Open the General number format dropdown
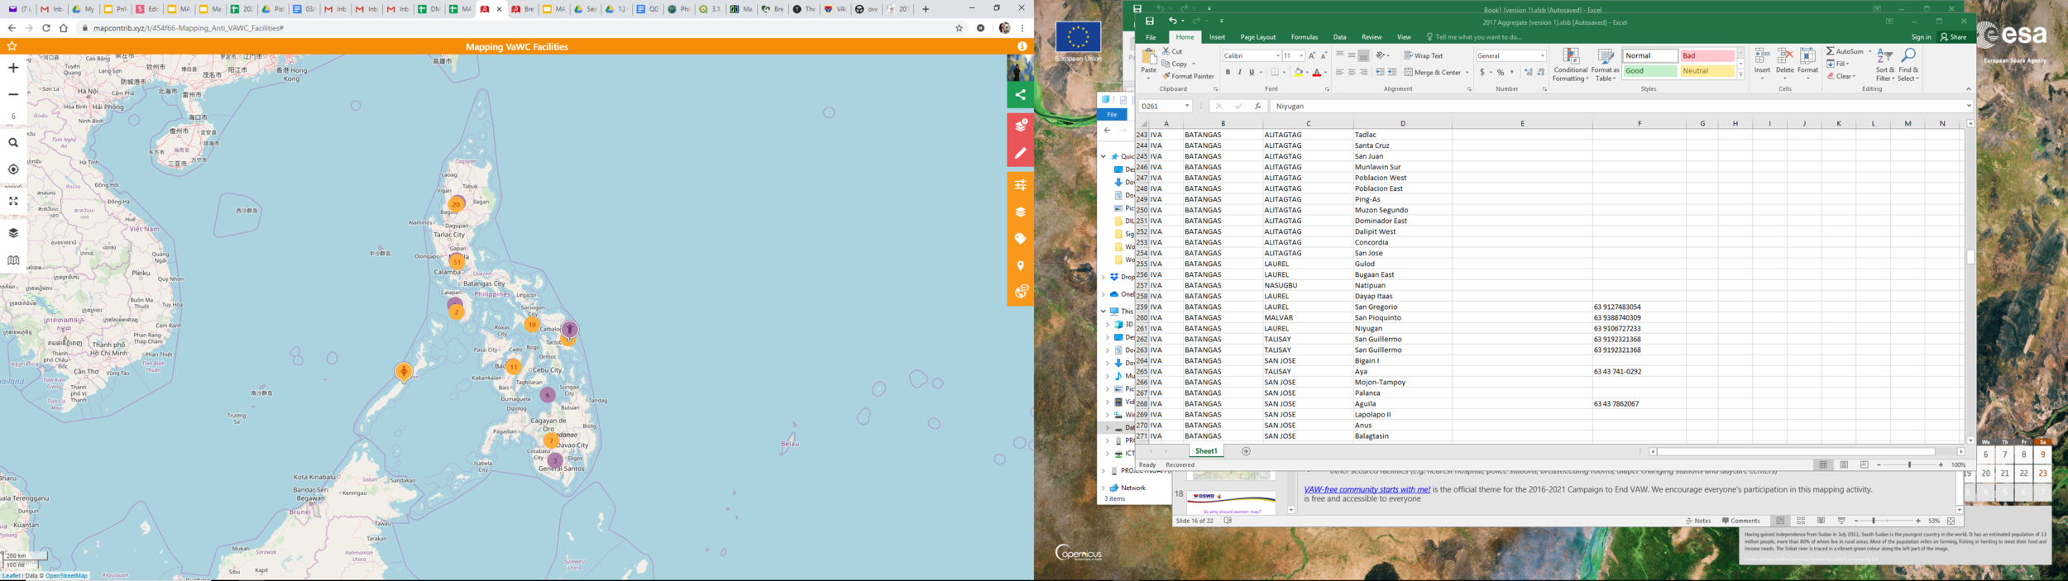Screen dimensions: 2068x581 [x=1543, y=56]
